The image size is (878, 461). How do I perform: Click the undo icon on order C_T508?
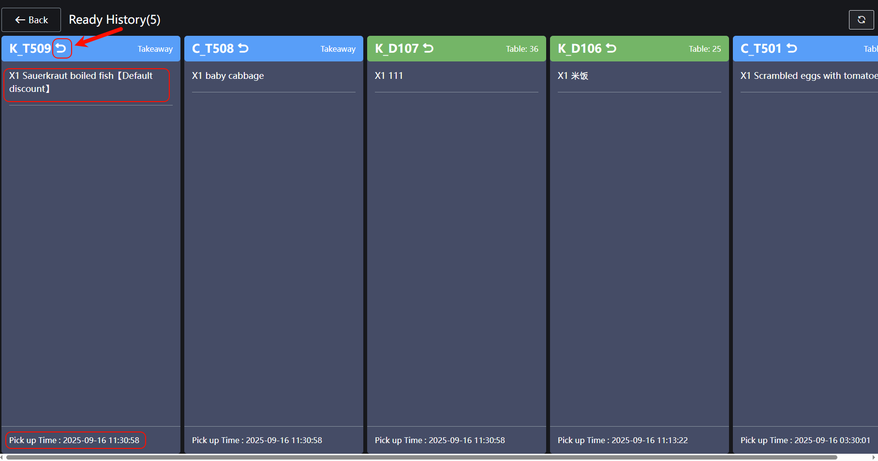pyautogui.click(x=243, y=48)
